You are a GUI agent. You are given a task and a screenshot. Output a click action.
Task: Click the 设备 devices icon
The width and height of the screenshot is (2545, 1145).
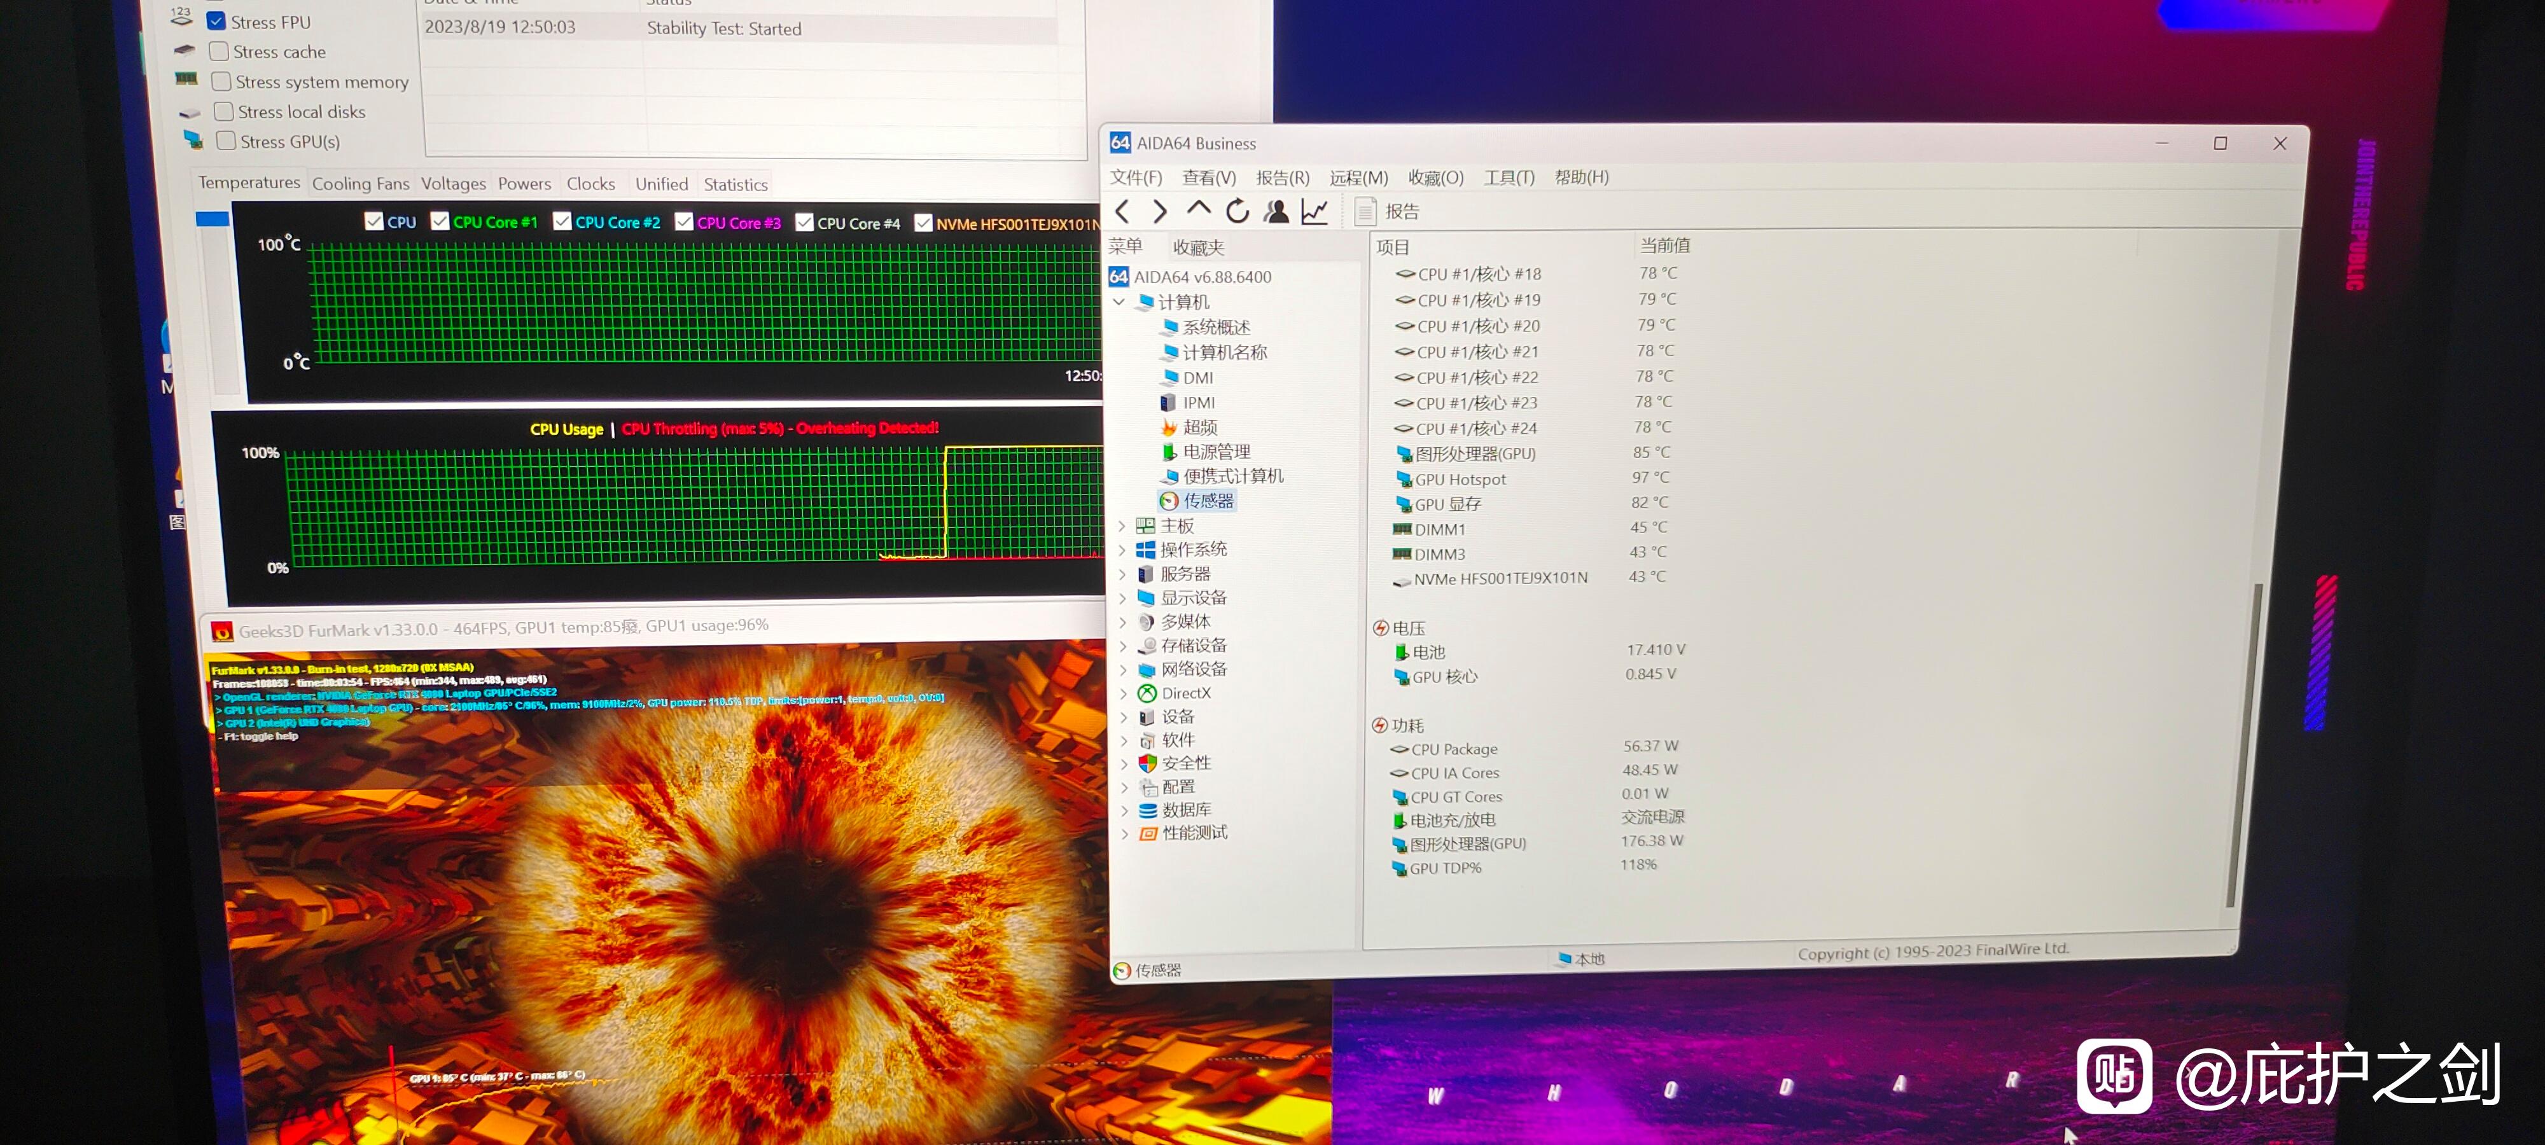coord(1147,718)
